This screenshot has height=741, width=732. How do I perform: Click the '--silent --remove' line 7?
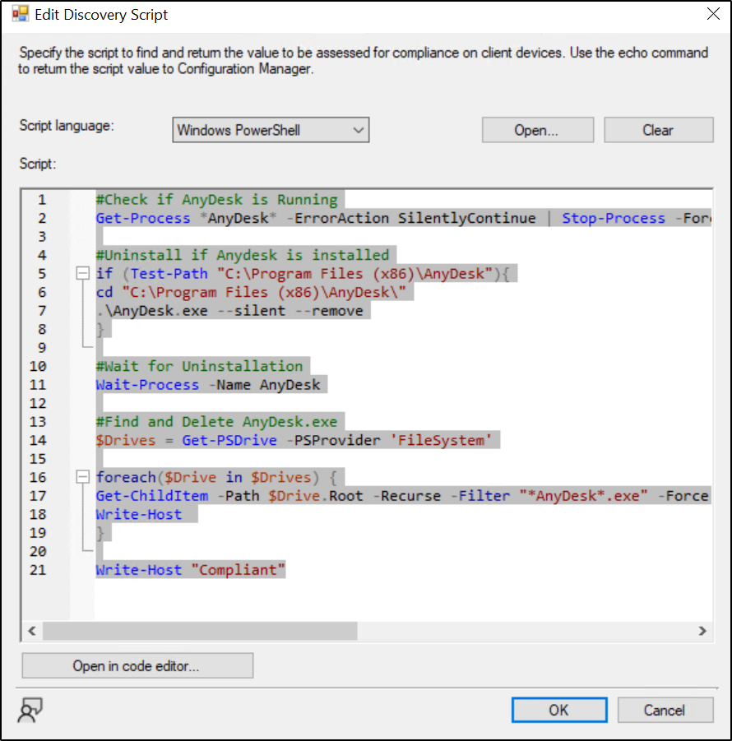(x=229, y=311)
